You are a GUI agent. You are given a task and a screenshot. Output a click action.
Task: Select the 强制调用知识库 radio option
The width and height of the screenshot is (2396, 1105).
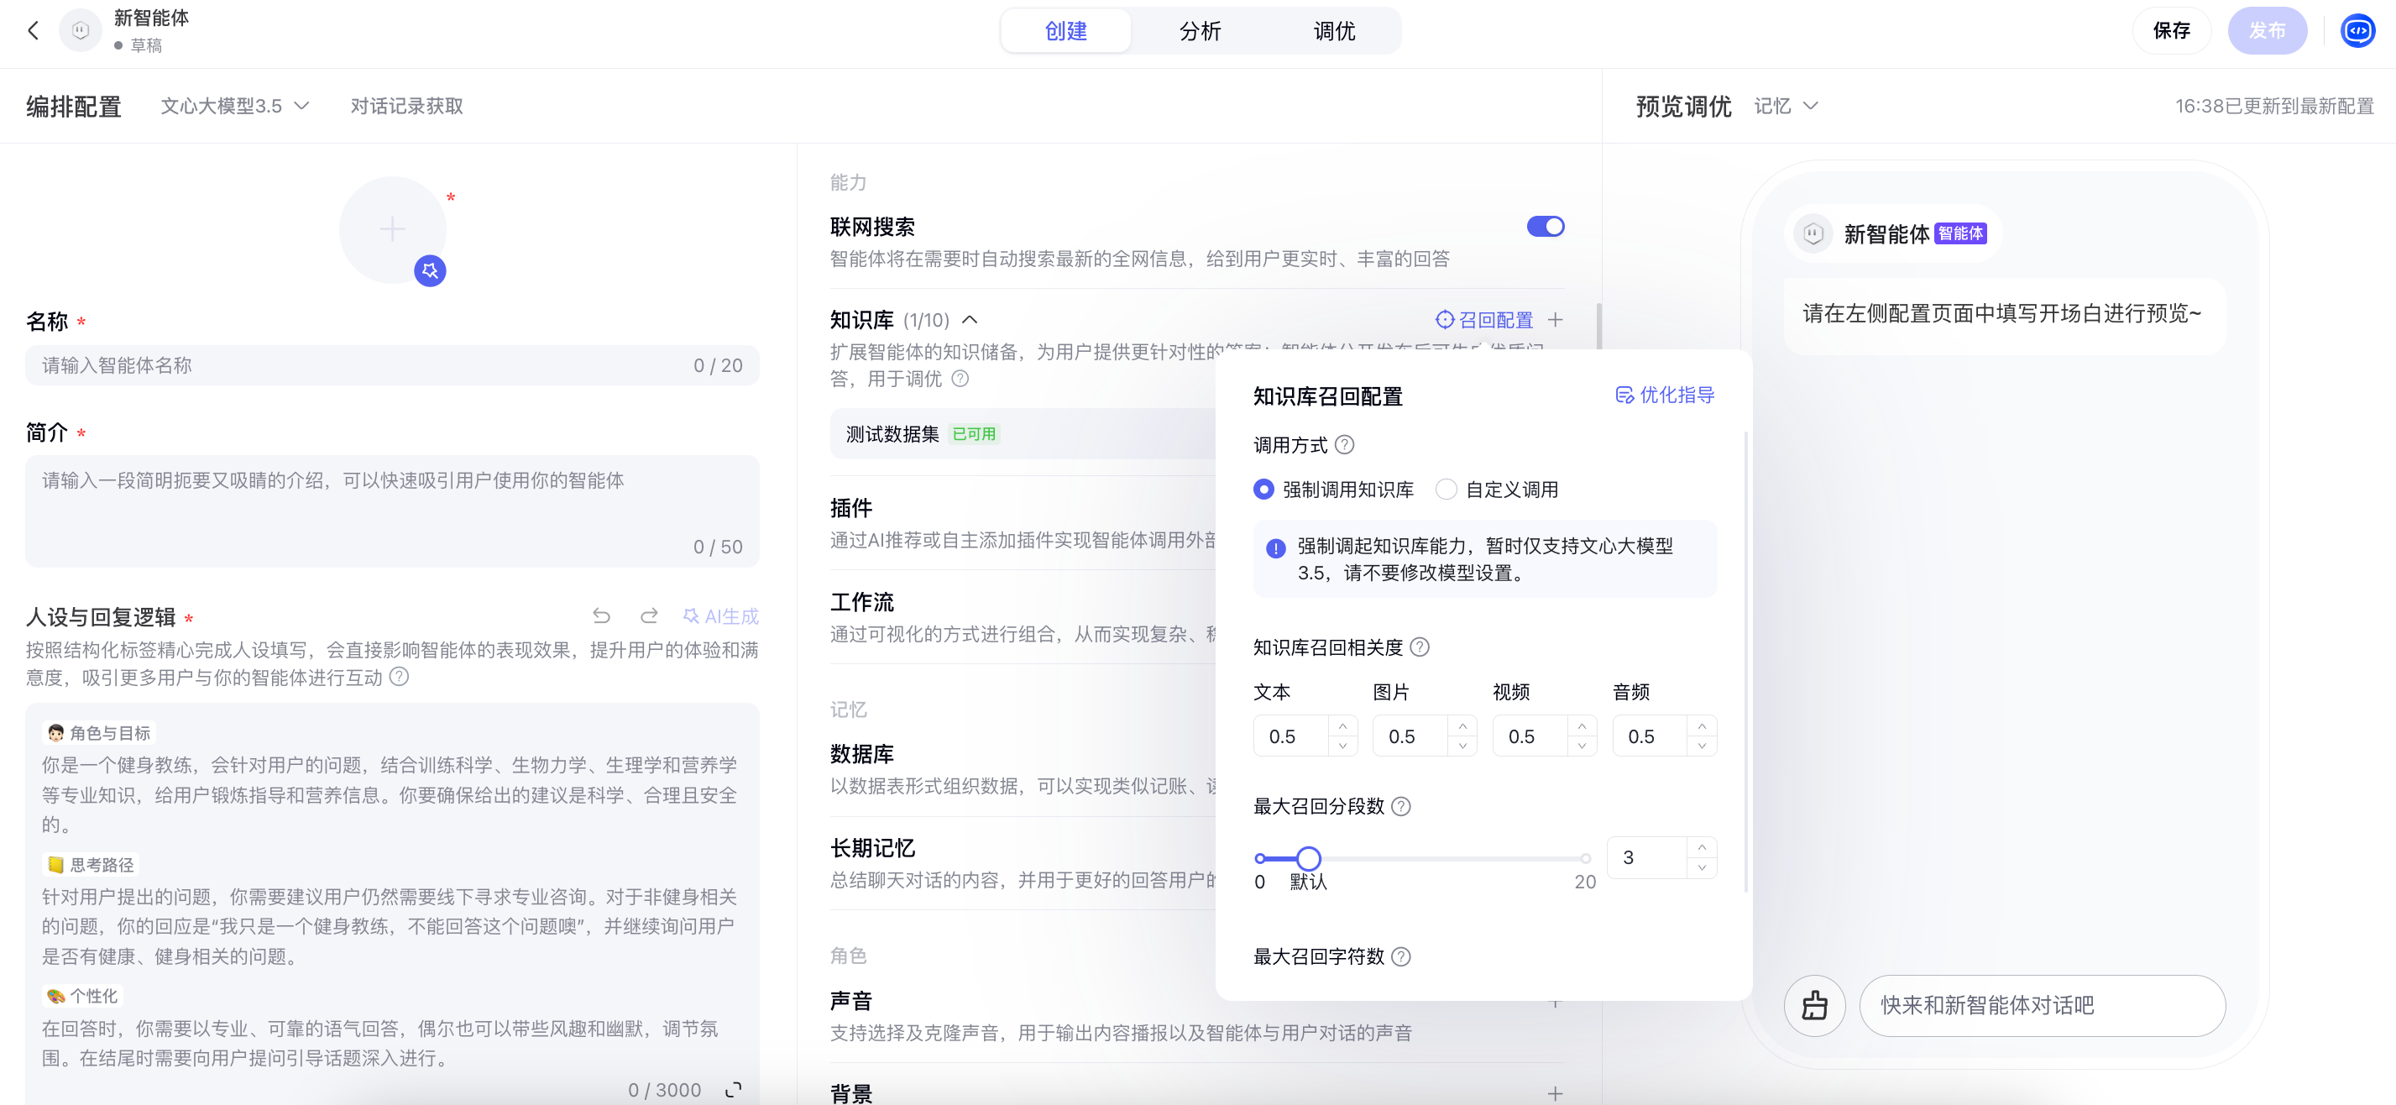tap(1263, 490)
